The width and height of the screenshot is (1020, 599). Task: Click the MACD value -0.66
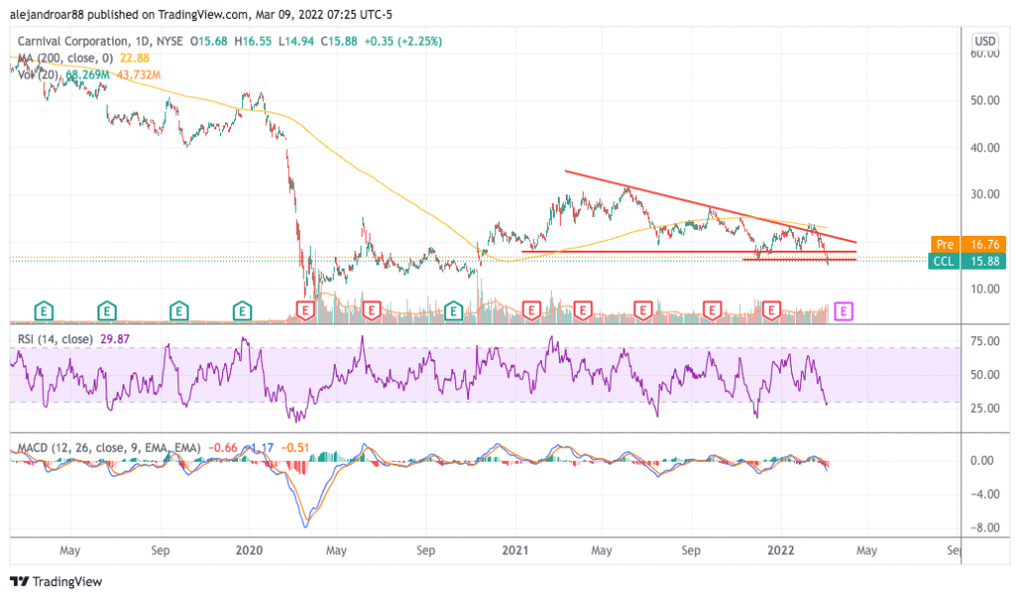click(224, 448)
